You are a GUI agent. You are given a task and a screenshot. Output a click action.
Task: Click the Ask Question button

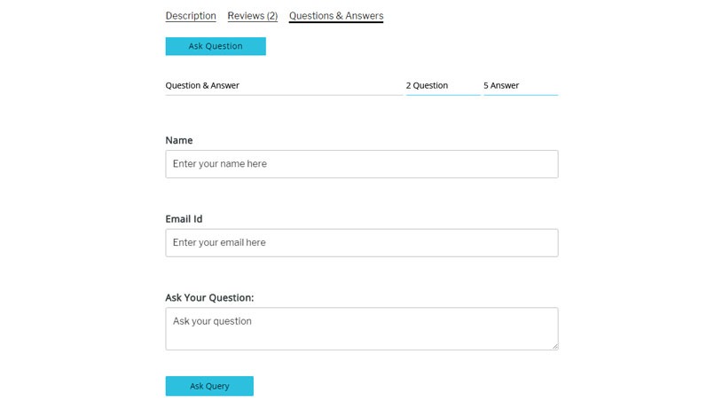click(216, 46)
